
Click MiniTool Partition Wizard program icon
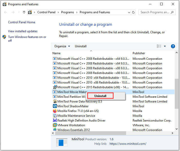[55, 96]
